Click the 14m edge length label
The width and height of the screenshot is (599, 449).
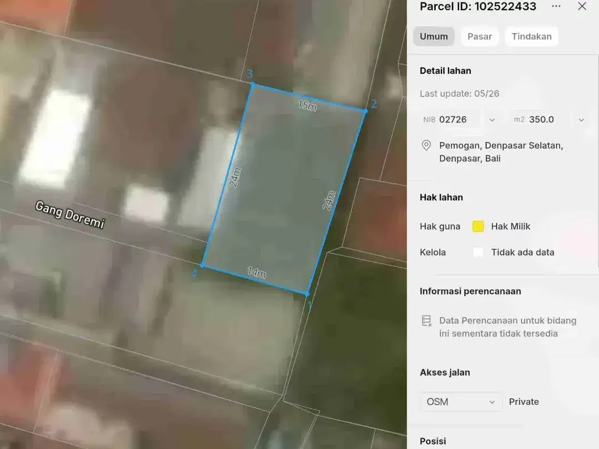(x=257, y=272)
